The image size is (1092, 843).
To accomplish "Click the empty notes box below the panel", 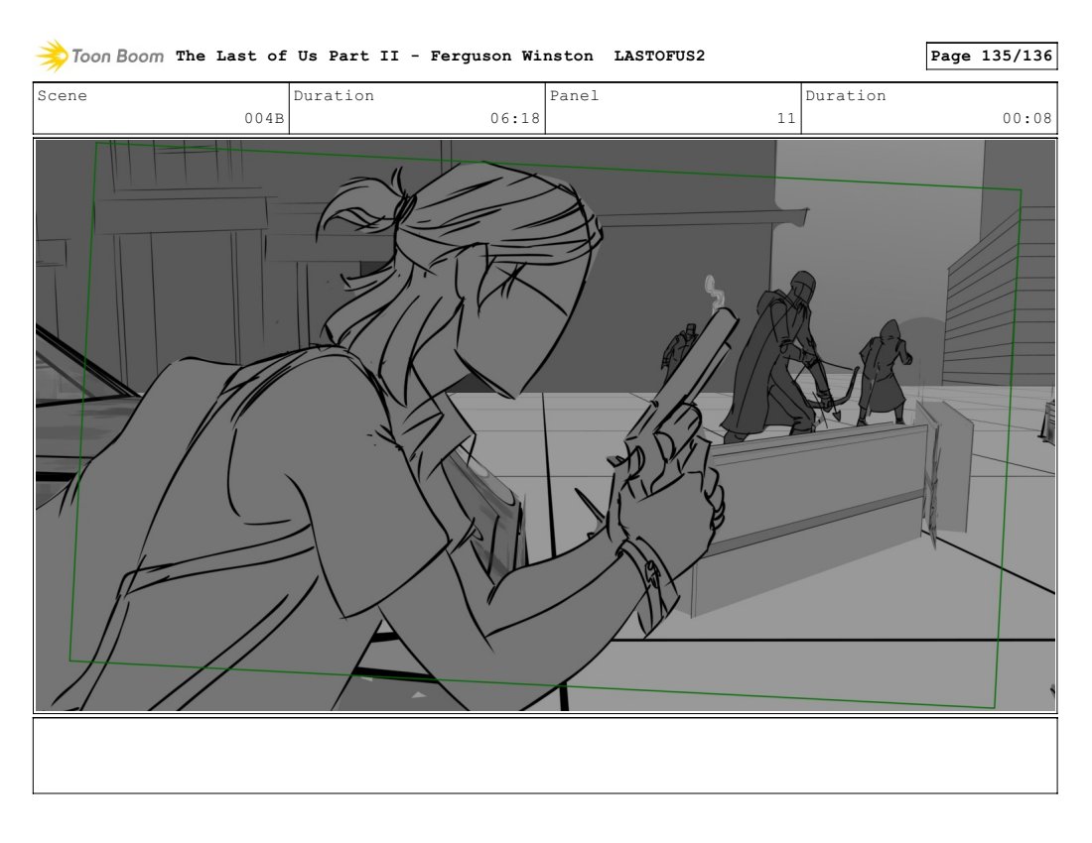I will pyautogui.click(x=545, y=756).
